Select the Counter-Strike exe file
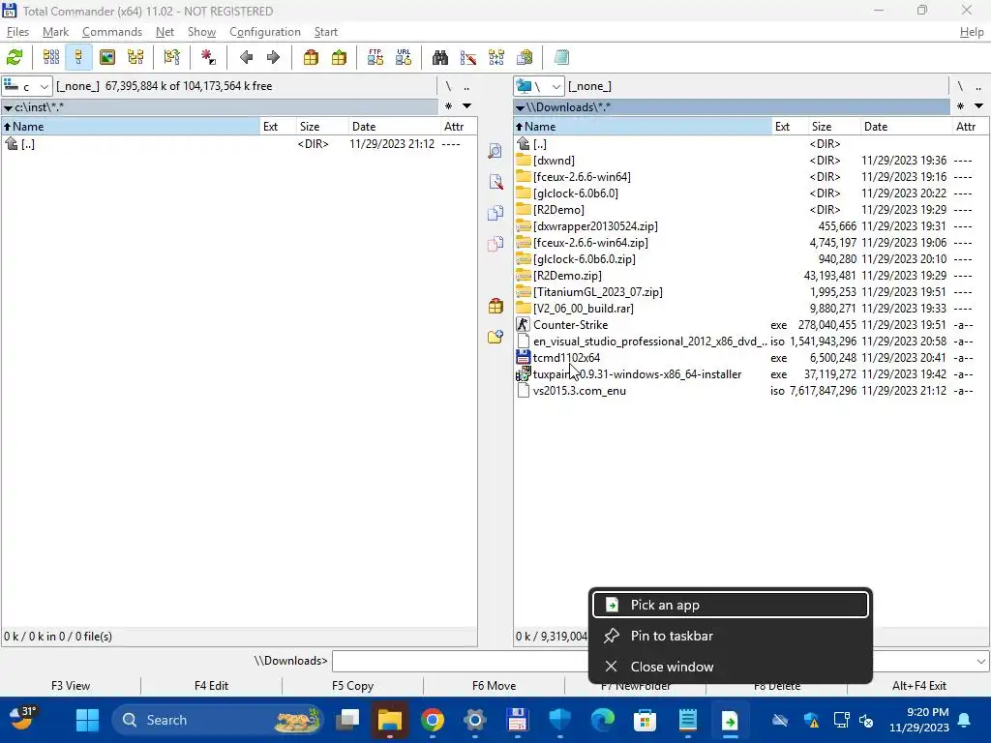Image resolution: width=991 pixels, height=743 pixels. click(x=751, y=325)
